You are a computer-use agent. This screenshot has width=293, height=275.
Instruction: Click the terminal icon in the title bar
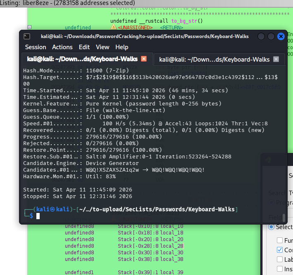(27, 36)
